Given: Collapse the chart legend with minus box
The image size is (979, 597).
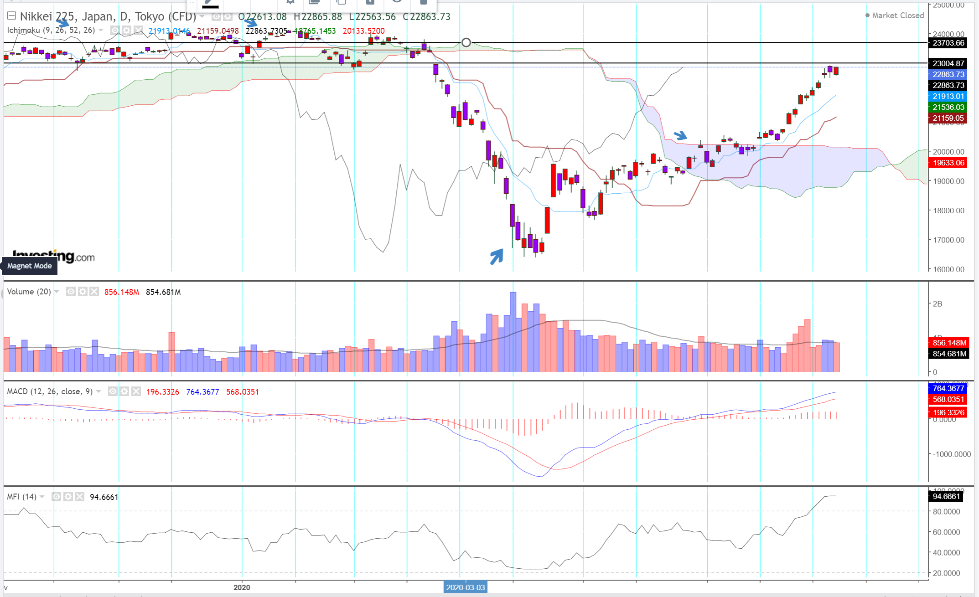Looking at the screenshot, I should (x=12, y=16).
